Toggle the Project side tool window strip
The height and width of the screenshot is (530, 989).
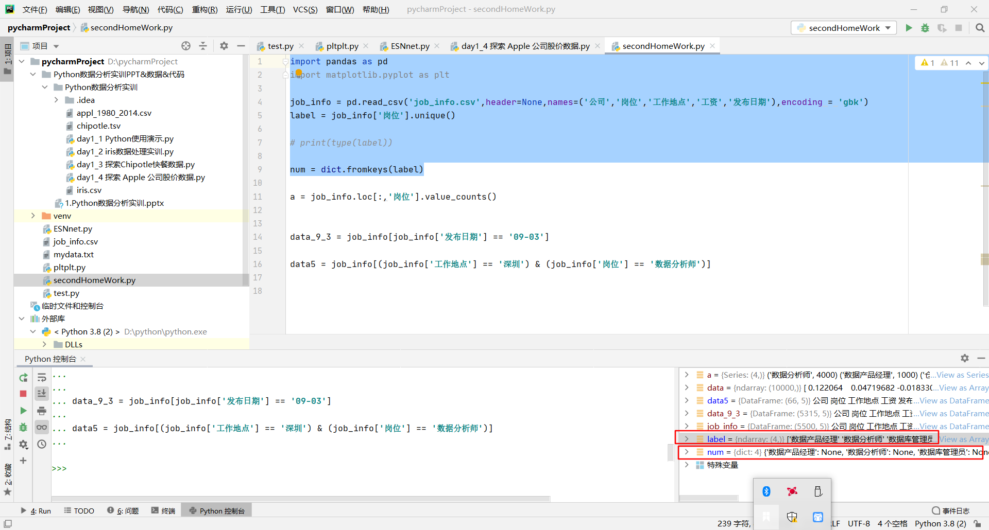point(7,60)
